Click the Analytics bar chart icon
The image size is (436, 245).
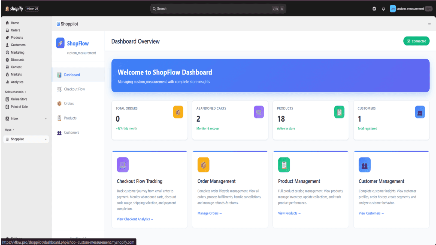coord(7,82)
